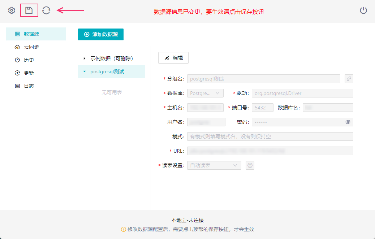Image resolution: width=375 pixels, height=239 pixels.
Task: Click the plus icon in 添加数据源
Action: pyautogui.click(x=87, y=34)
